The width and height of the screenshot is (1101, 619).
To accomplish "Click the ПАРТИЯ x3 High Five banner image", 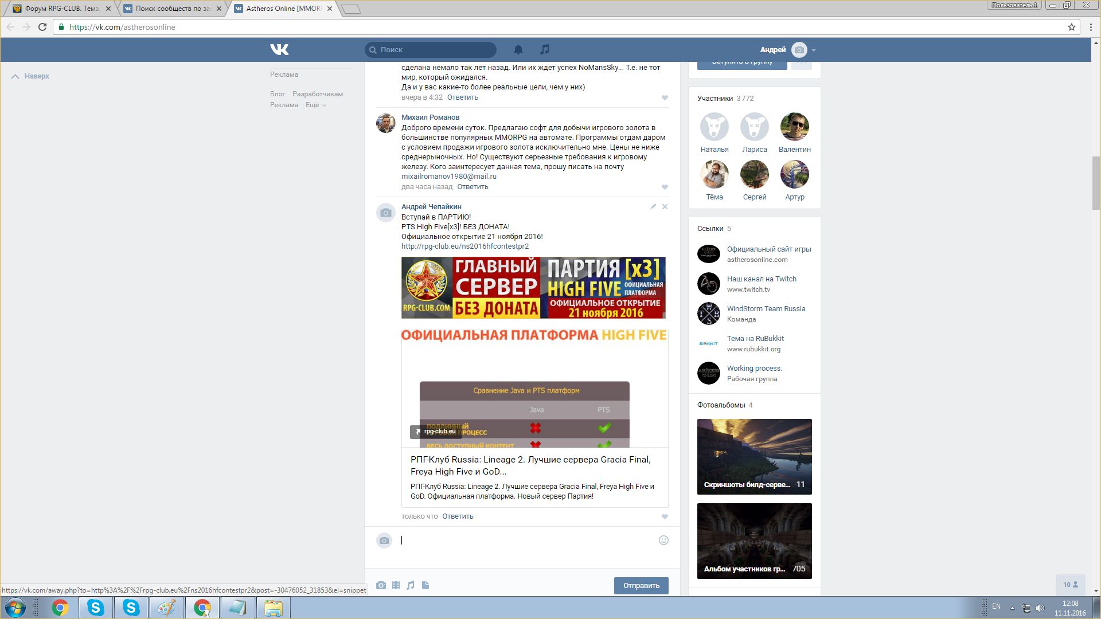I will 533,288.
